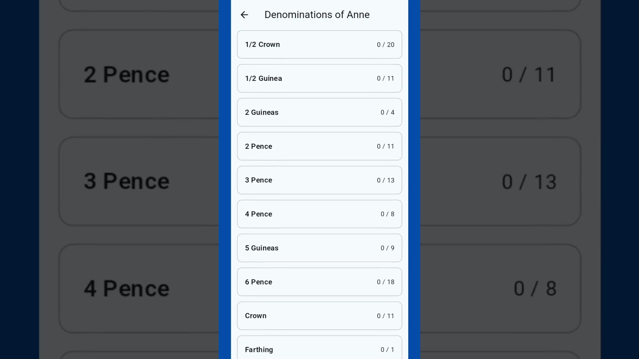Open the 1/2 Crown denomination
The width and height of the screenshot is (639, 359).
point(319,44)
